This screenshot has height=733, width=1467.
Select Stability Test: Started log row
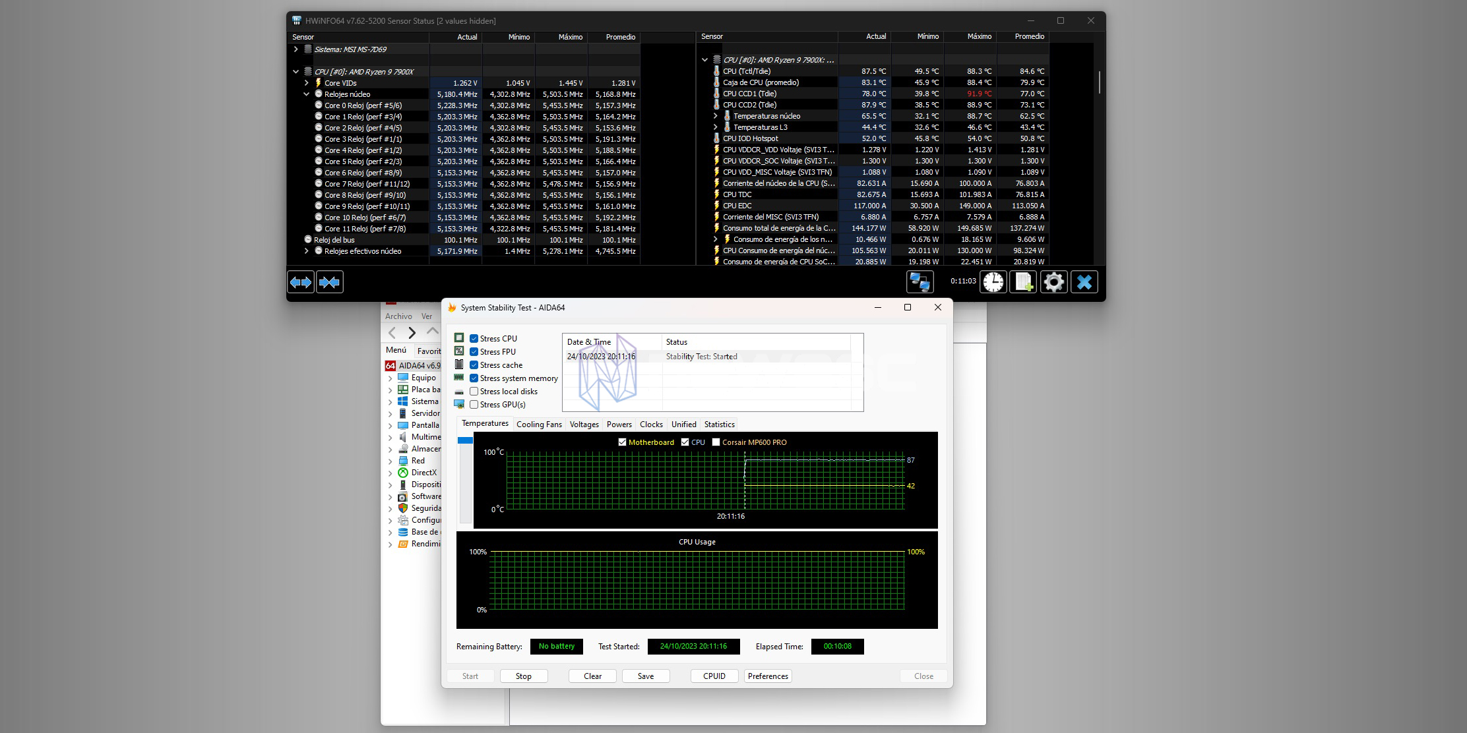tap(706, 357)
